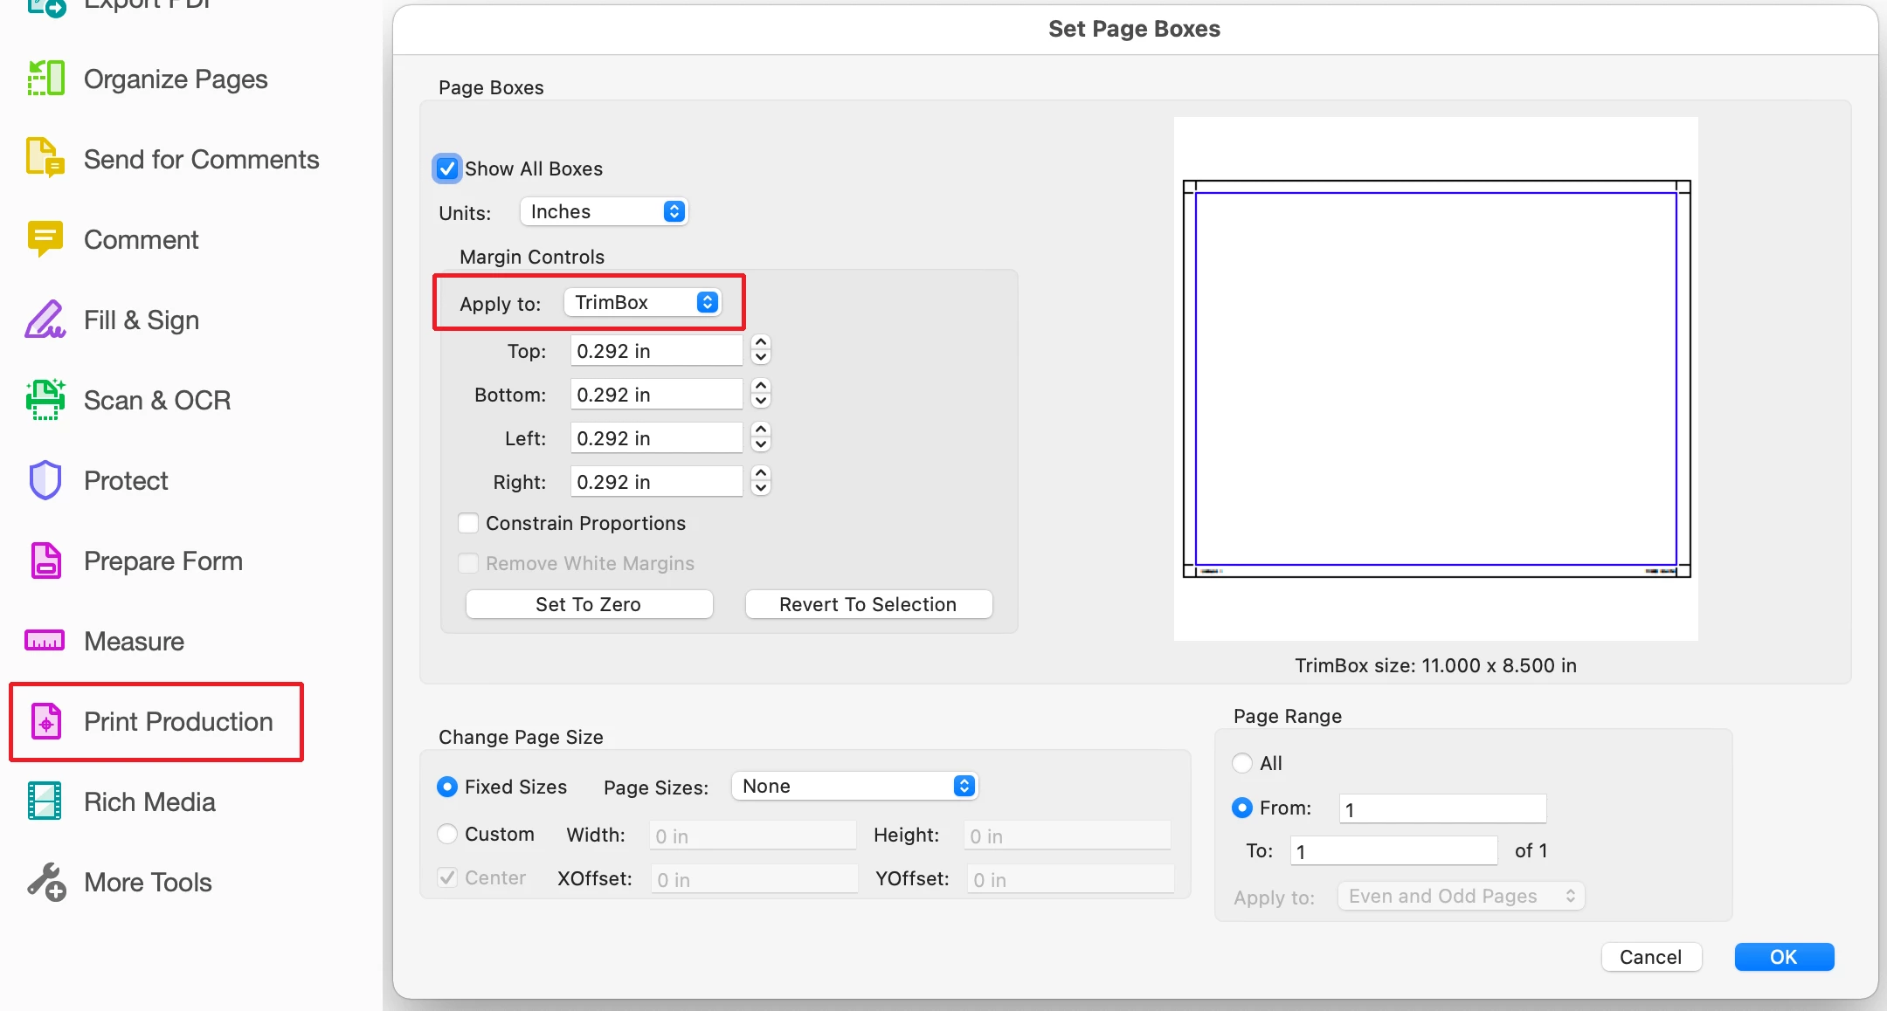Click the Set To Zero button
This screenshot has height=1011, width=1887.
pyautogui.click(x=589, y=604)
